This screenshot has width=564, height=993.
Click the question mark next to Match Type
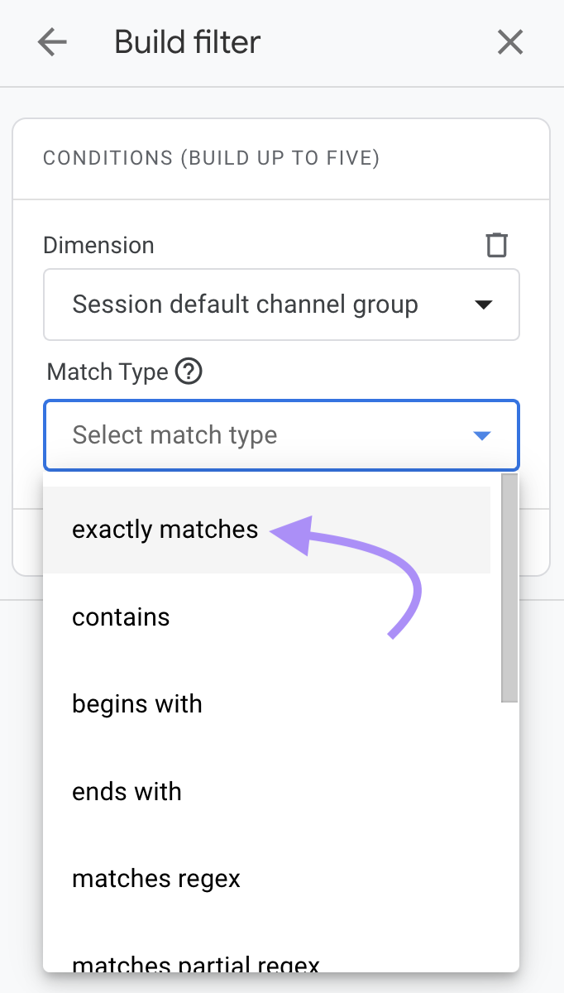[189, 372]
